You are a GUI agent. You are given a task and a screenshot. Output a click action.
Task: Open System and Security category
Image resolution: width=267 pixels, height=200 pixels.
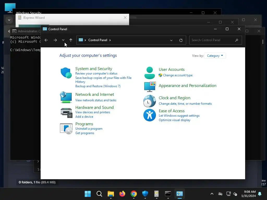coord(94,69)
